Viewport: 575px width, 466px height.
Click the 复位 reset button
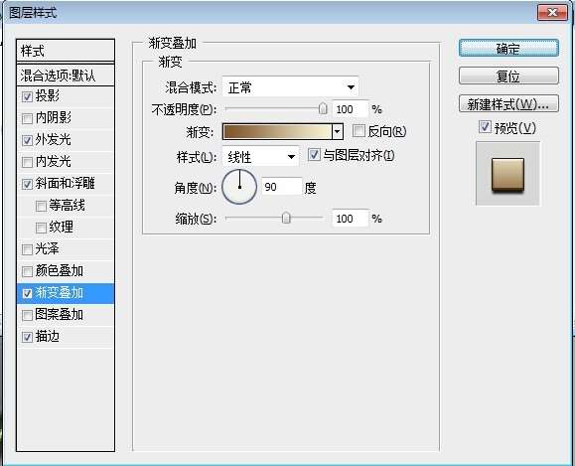508,76
